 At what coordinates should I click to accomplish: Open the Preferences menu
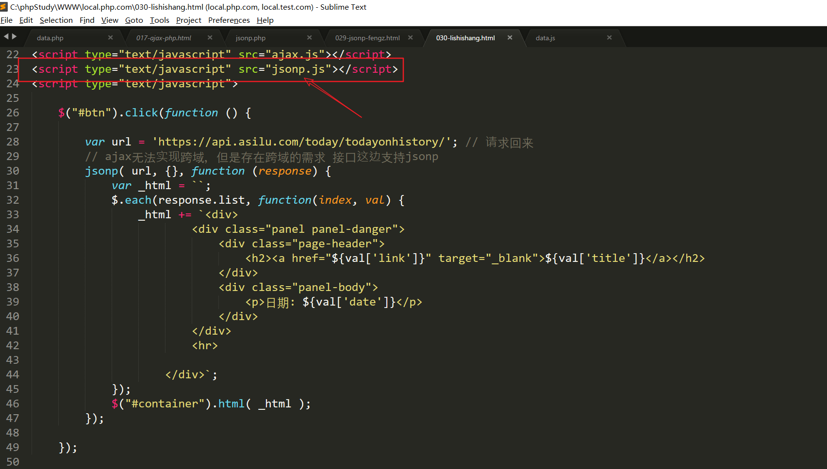[x=229, y=20]
